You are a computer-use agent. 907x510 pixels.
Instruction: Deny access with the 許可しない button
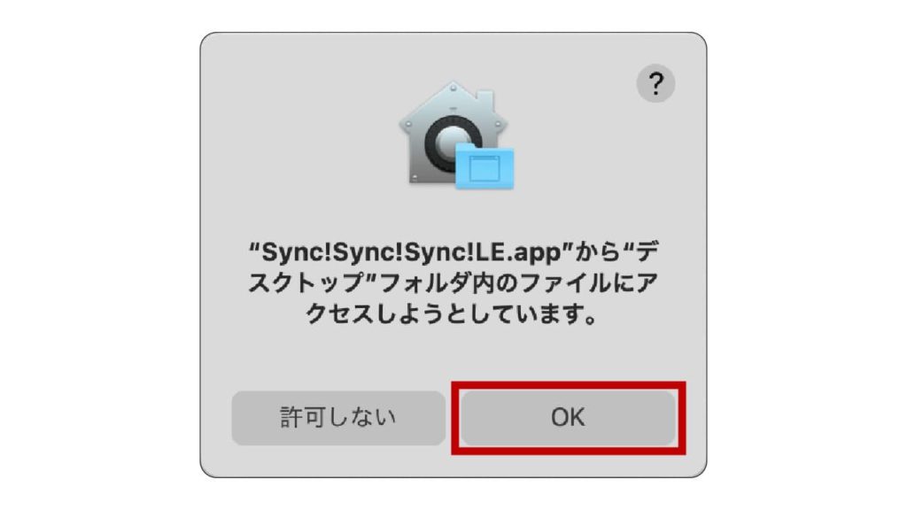click(x=338, y=418)
